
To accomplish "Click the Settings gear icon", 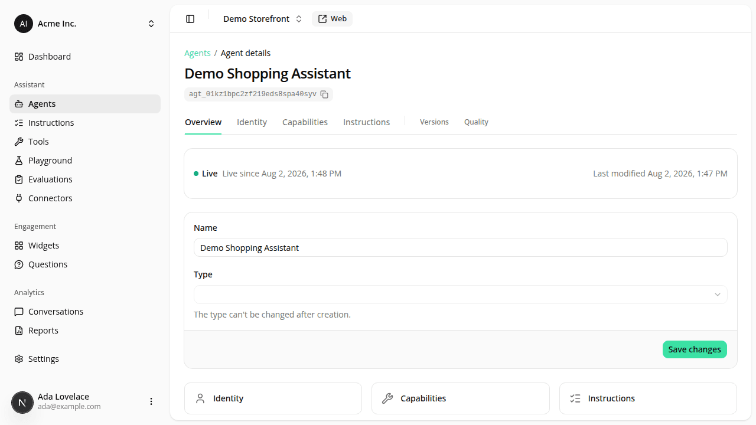I will point(19,359).
